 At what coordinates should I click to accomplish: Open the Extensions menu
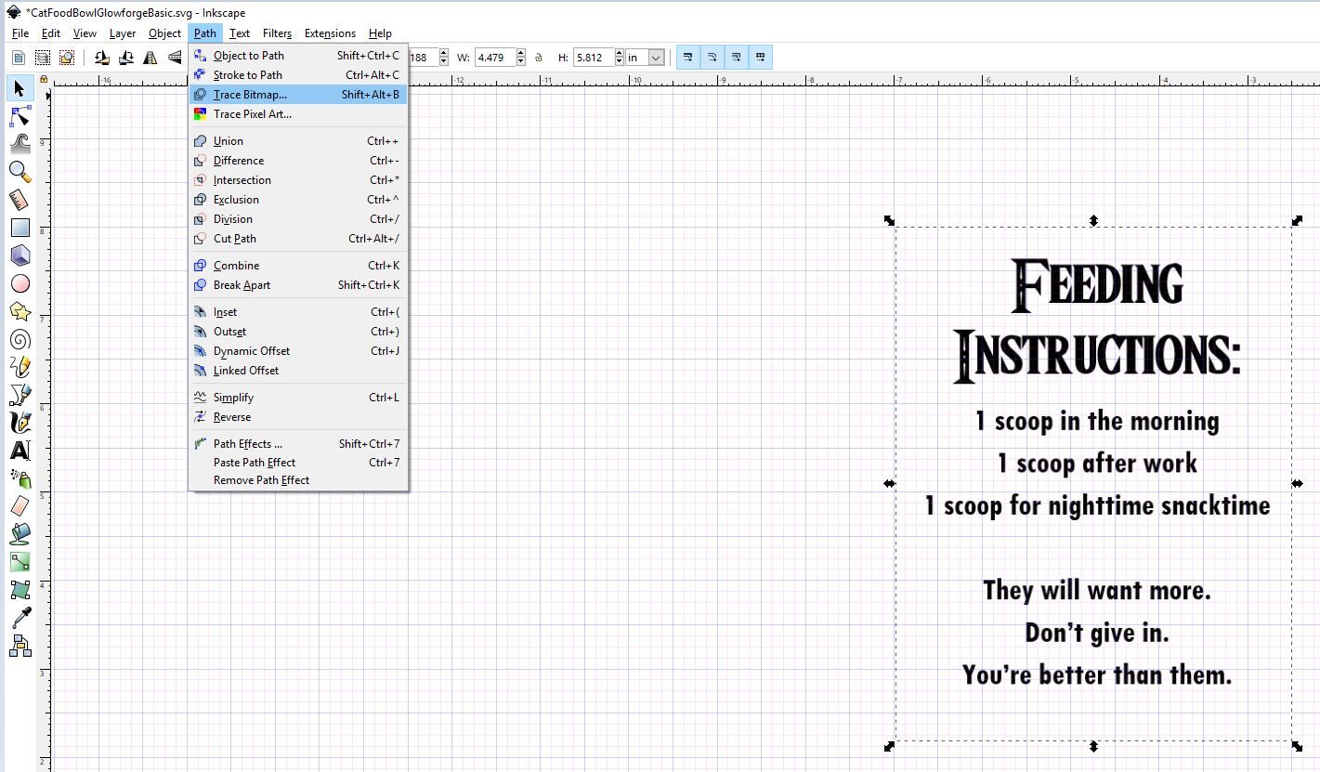pos(330,33)
